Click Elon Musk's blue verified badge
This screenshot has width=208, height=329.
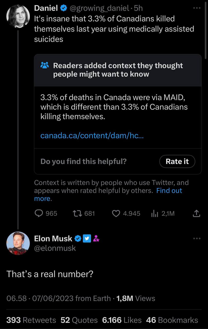(78, 239)
